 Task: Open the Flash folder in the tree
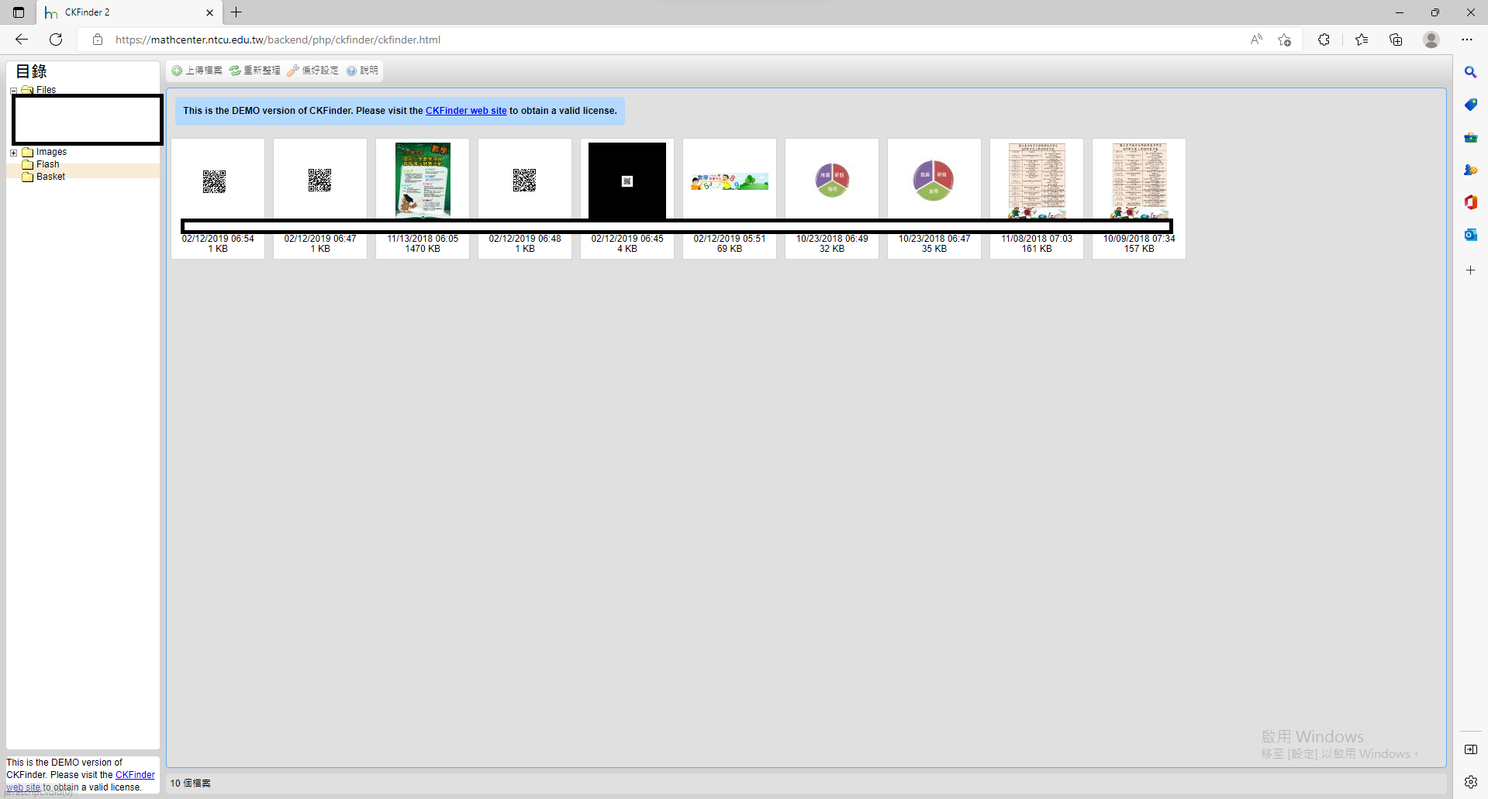pyautogui.click(x=47, y=164)
